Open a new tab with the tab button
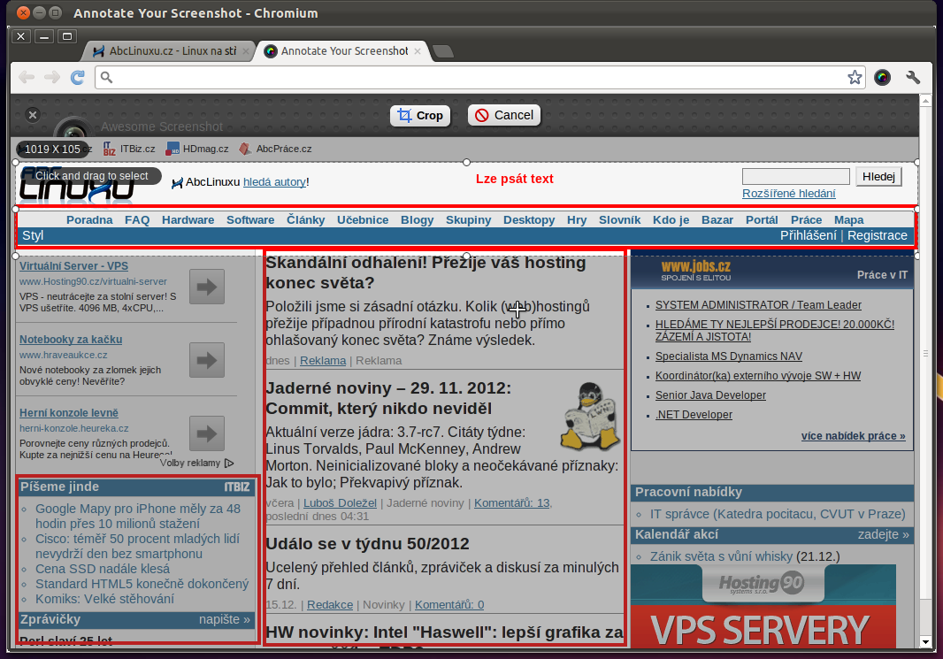 [x=443, y=51]
